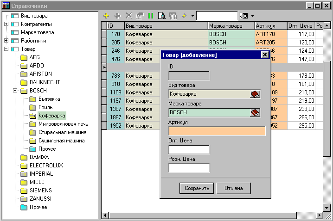The image size is (333, 221).
Task: Click the abc search mode icon
Action: pyautogui.click(x=244, y=16)
